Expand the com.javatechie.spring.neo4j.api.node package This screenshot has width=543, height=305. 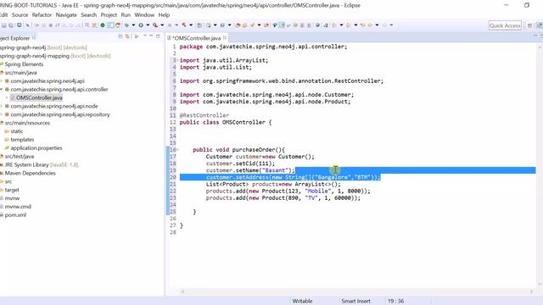tap(2, 106)
